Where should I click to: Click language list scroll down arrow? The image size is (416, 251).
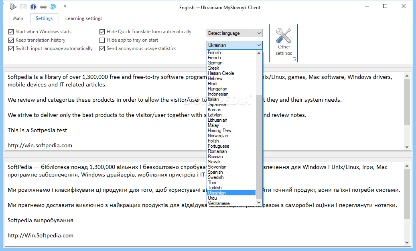tap(259, 203)
